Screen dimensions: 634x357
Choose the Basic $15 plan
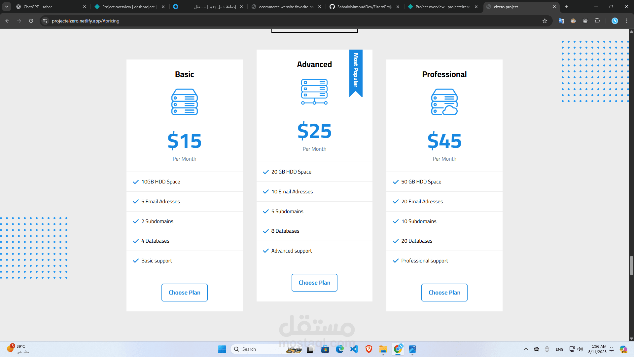184,293
